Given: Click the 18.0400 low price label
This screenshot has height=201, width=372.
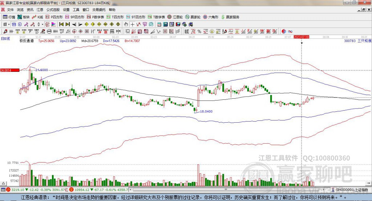Looking at the screenshot, I should click(206, 111).
